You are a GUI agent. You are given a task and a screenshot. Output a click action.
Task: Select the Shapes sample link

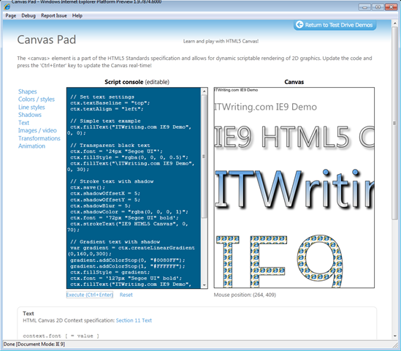27,91
